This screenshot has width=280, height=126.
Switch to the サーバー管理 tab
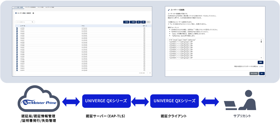point(41,7)
